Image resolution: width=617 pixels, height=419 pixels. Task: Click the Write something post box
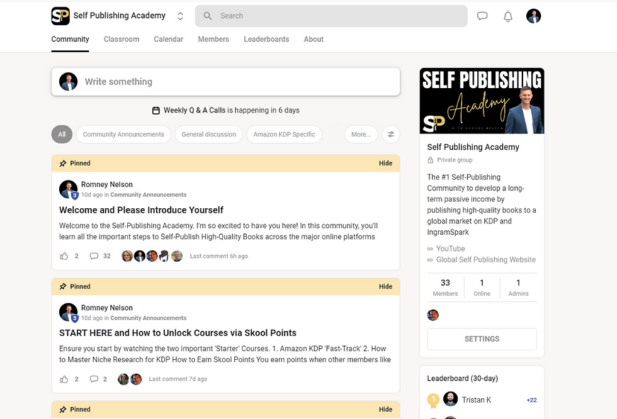point(225,82)
